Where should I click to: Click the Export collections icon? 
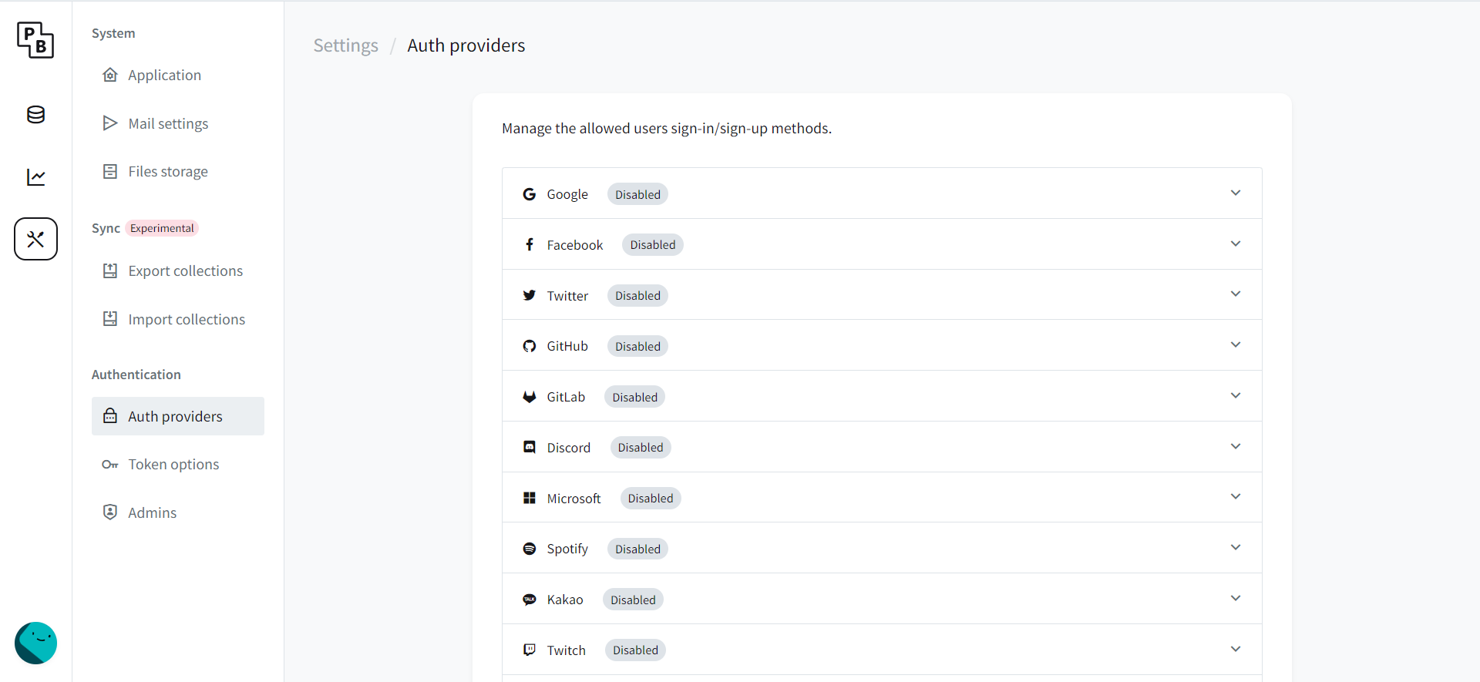[110, 270]
